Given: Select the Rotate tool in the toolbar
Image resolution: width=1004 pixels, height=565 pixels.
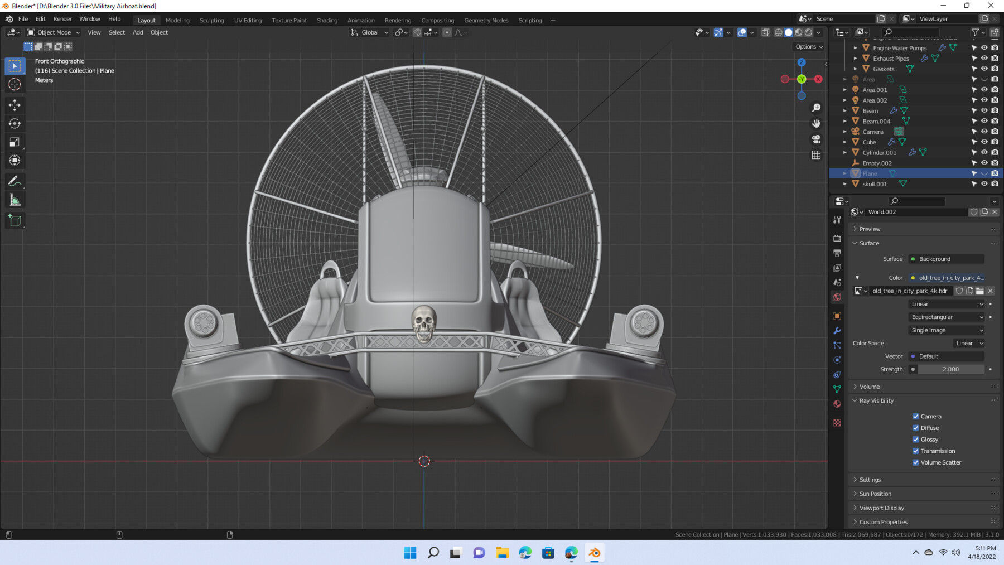Looking at the screenshot, I should [x=14, y=124].
